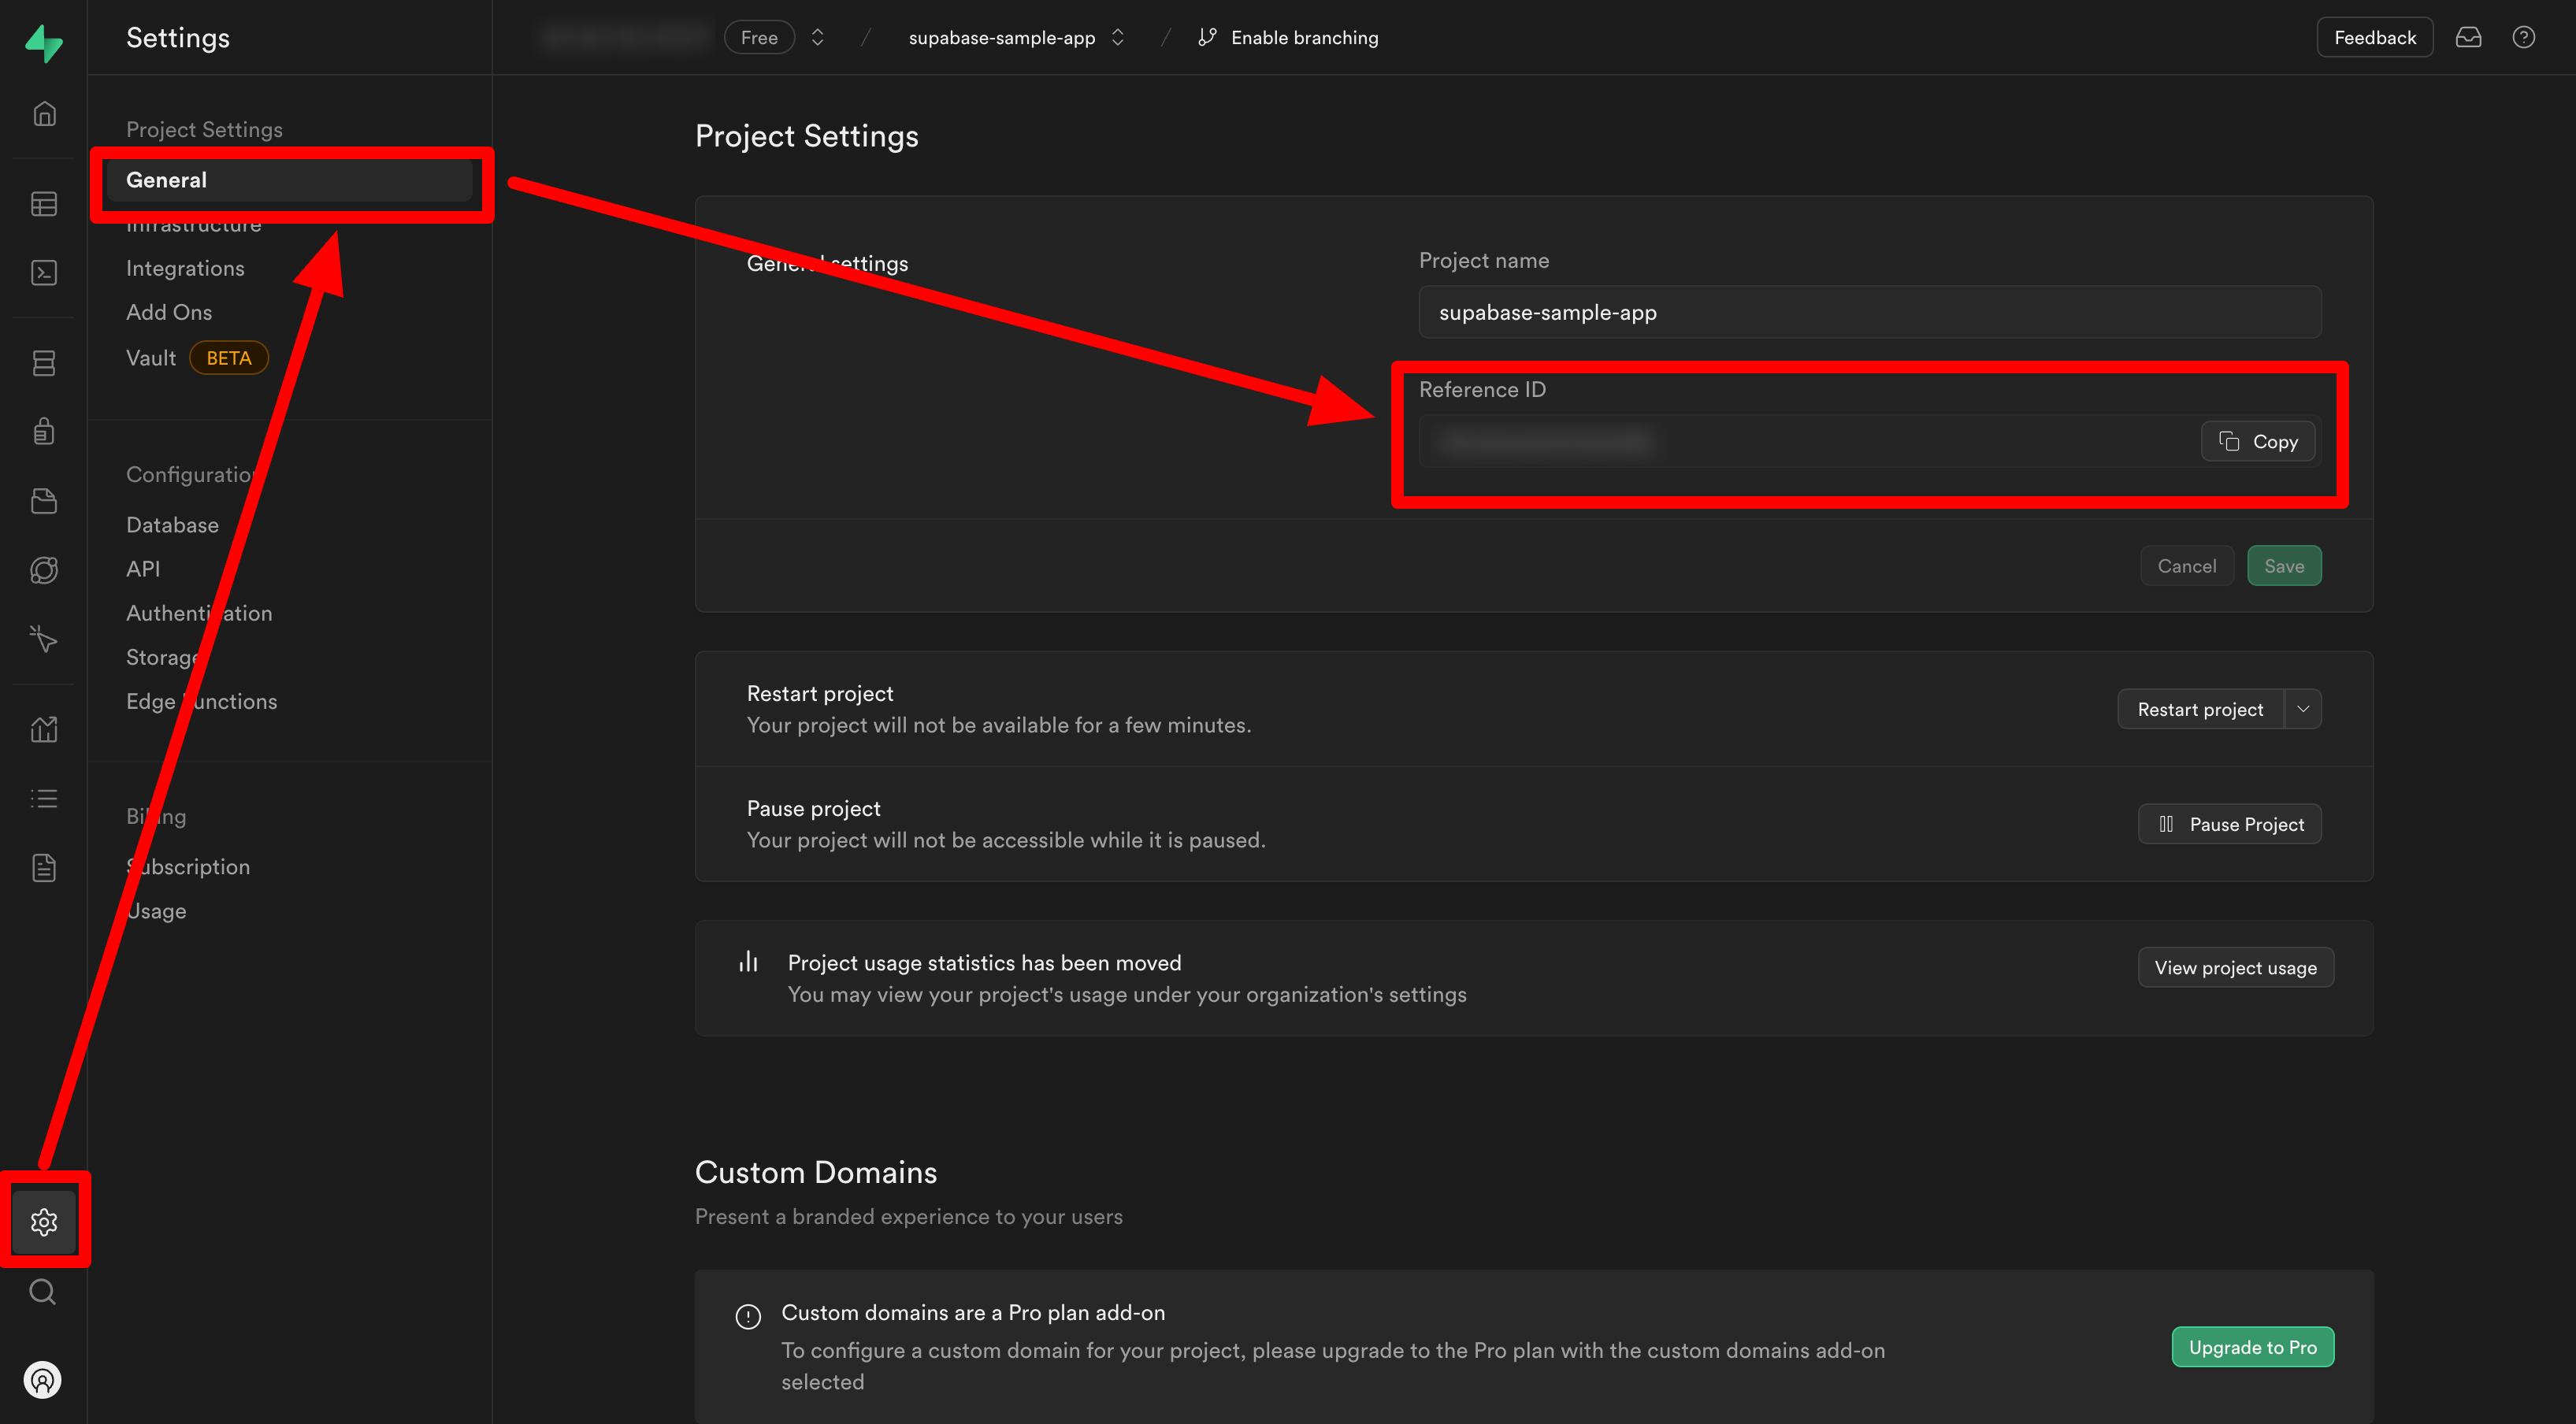2576x1424 pixels.
Task: Open the notifications inbox icon
Action: click(2469, 37)
